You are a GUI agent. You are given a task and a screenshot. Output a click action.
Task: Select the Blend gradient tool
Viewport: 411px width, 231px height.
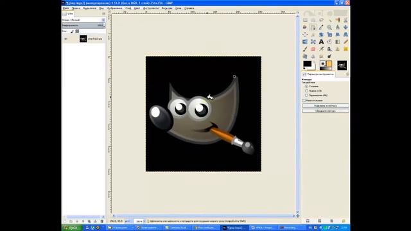[338, 42]
